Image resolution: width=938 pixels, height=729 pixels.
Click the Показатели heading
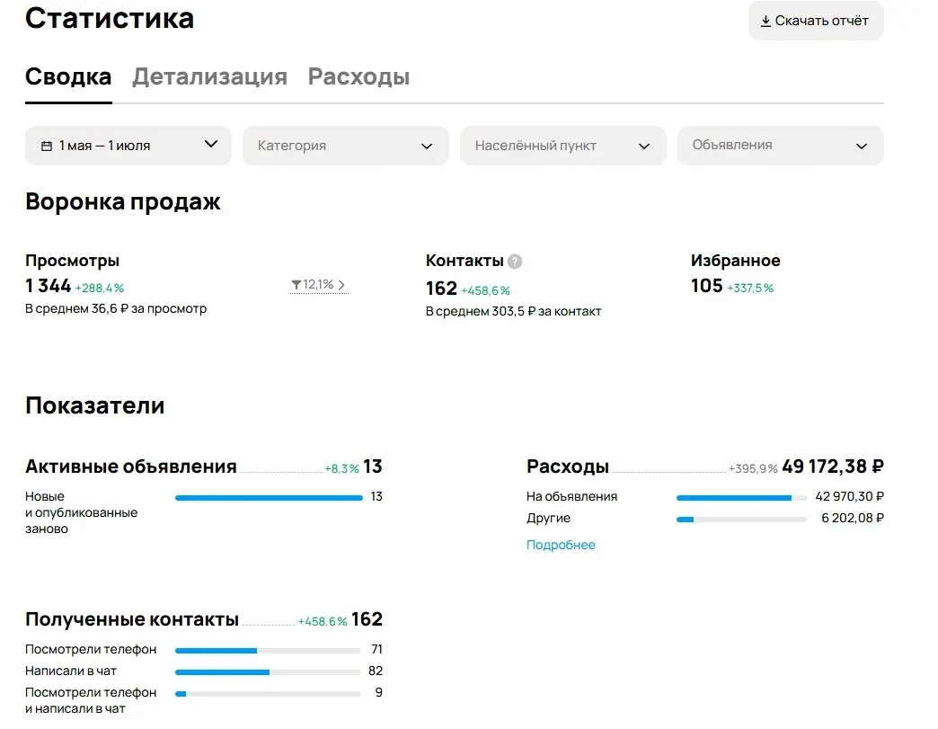[94, 405]
